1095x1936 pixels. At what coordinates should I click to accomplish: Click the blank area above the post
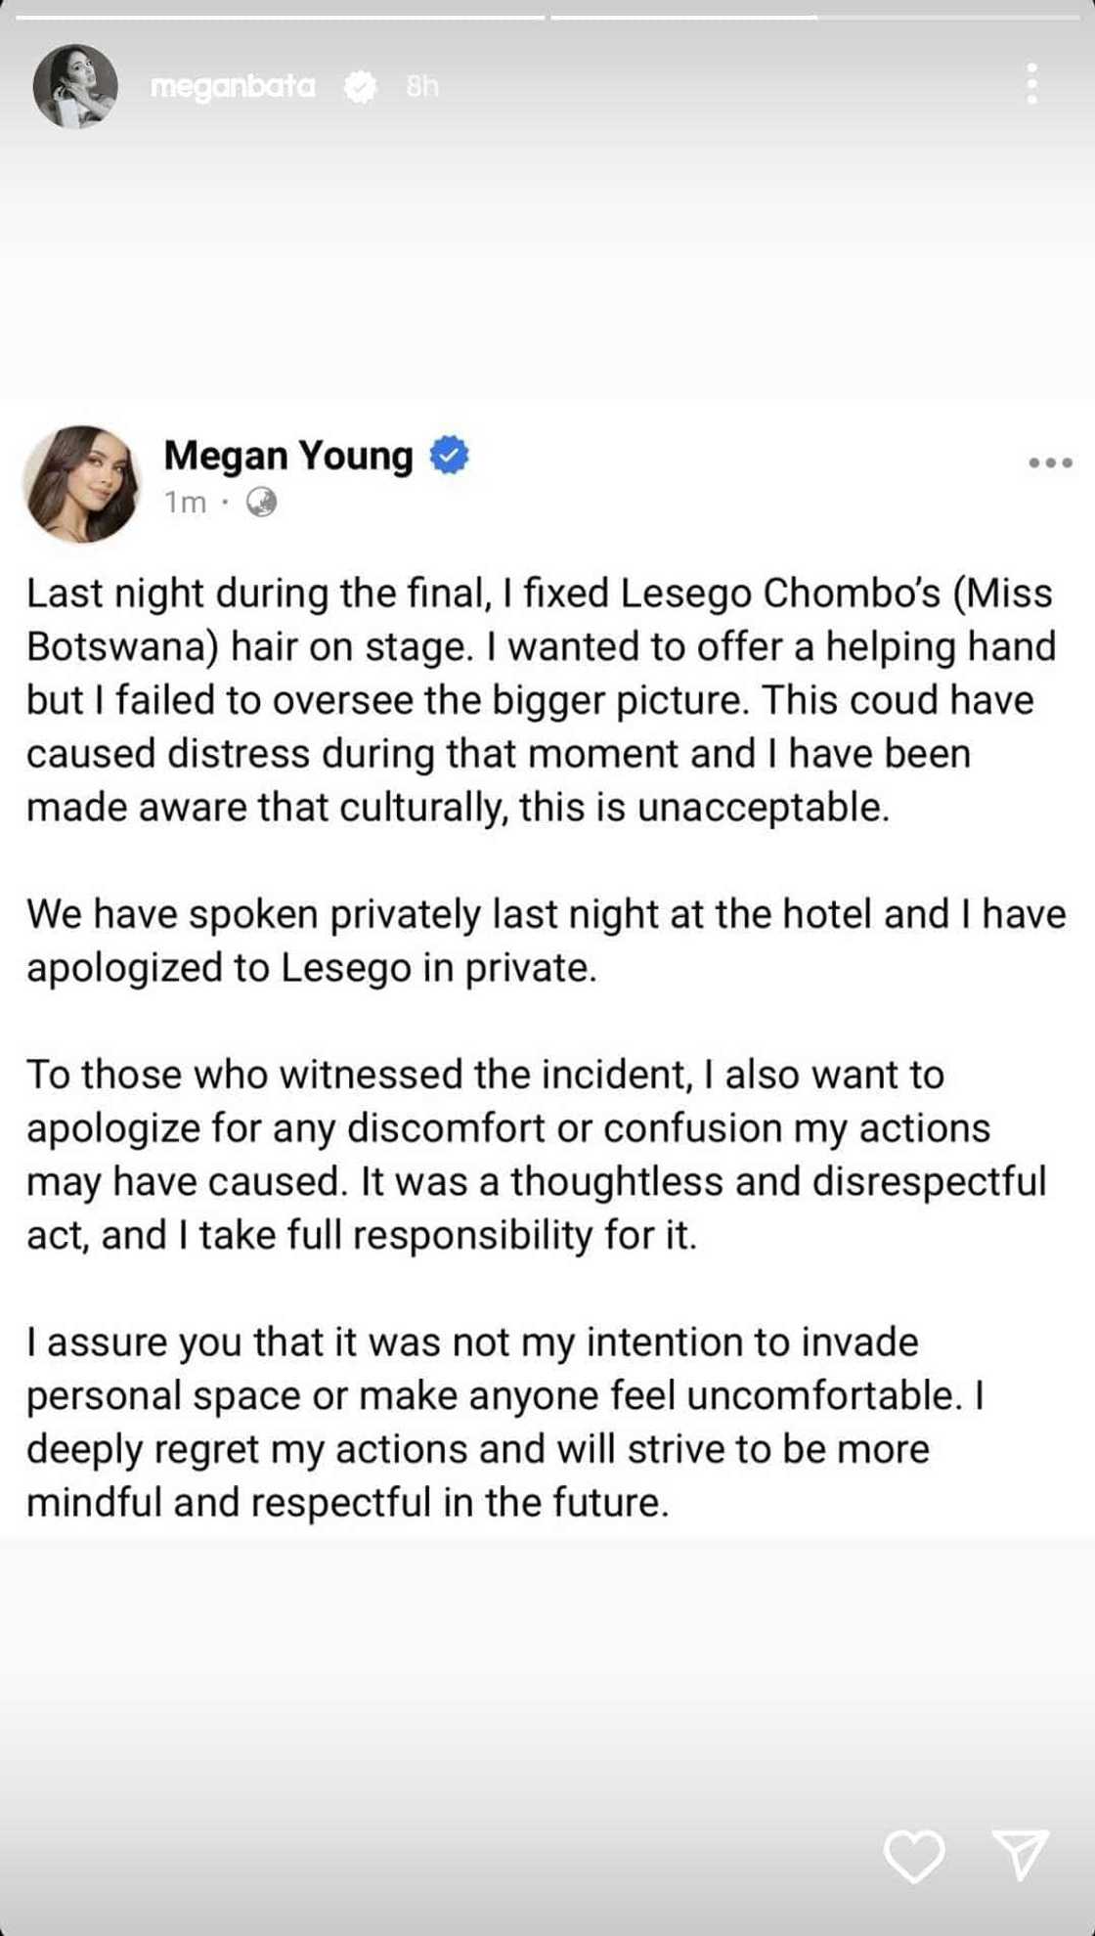coord(547,264)
